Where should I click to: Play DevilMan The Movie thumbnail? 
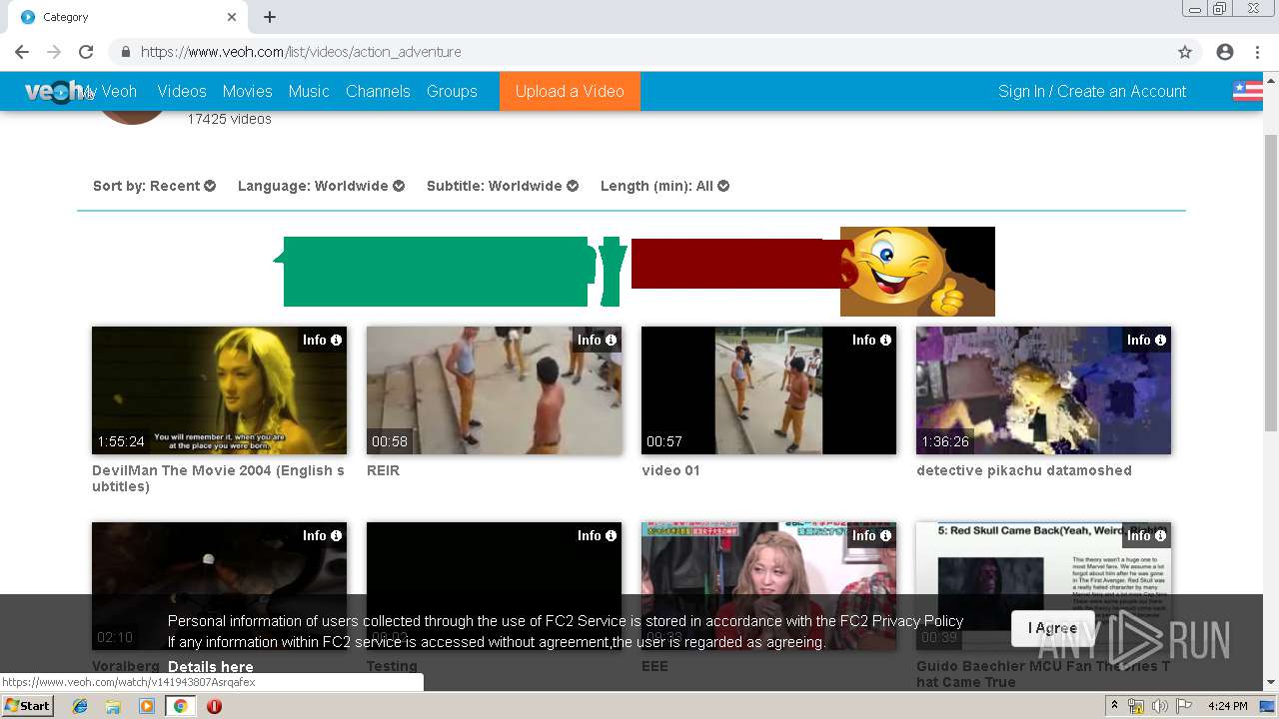[219, 390]
